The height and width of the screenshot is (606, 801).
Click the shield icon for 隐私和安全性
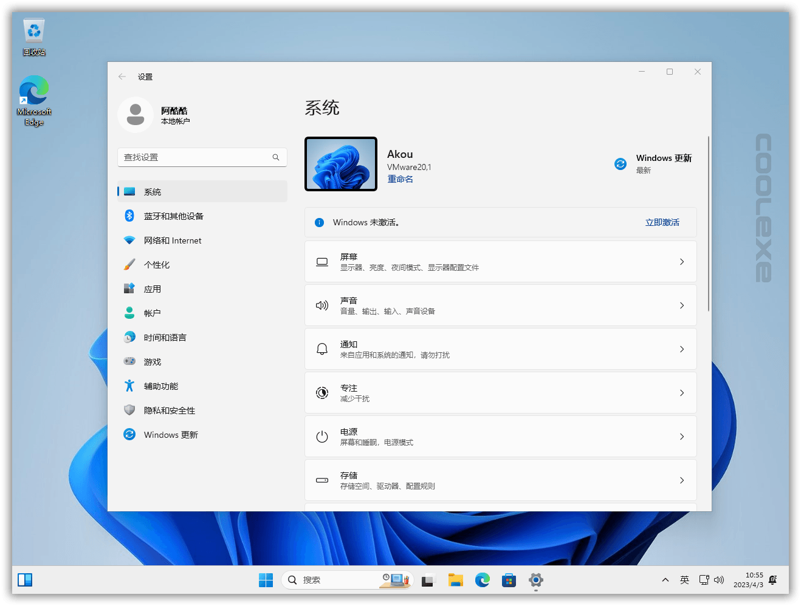(129, 410)
